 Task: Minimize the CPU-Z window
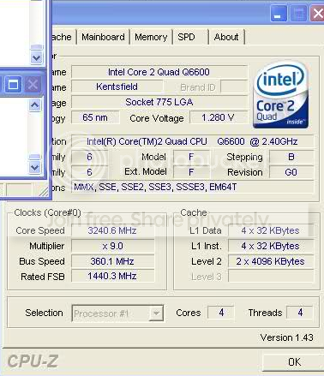[x=279, y=14]
